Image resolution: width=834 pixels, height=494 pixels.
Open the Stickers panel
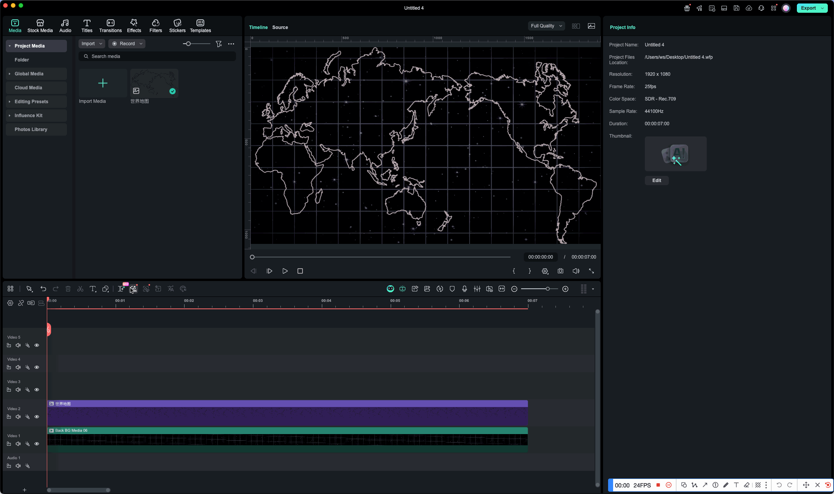177,26
